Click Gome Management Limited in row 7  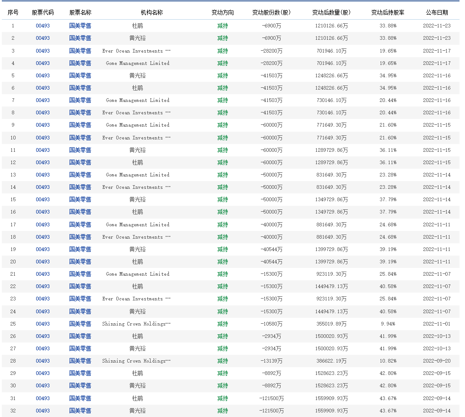coord(138,101)
